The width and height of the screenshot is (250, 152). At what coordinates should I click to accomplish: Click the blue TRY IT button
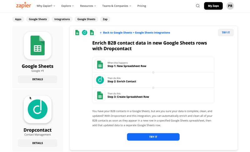pyautogui.click(x=153, y=137)
